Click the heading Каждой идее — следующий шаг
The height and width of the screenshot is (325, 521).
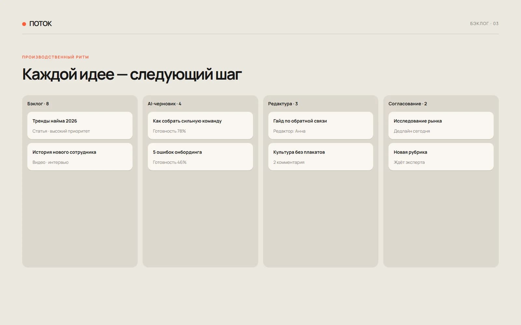click(132, 74)
